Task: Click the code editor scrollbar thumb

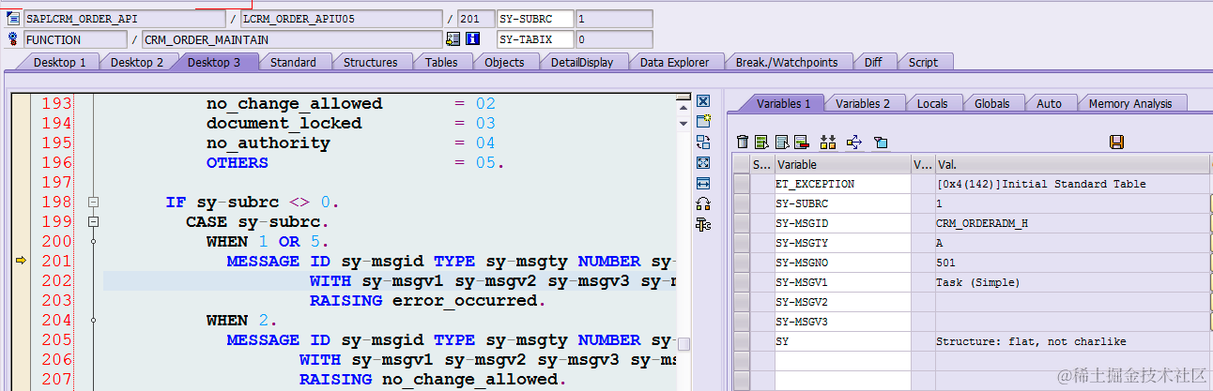Action: coord(683,344)
